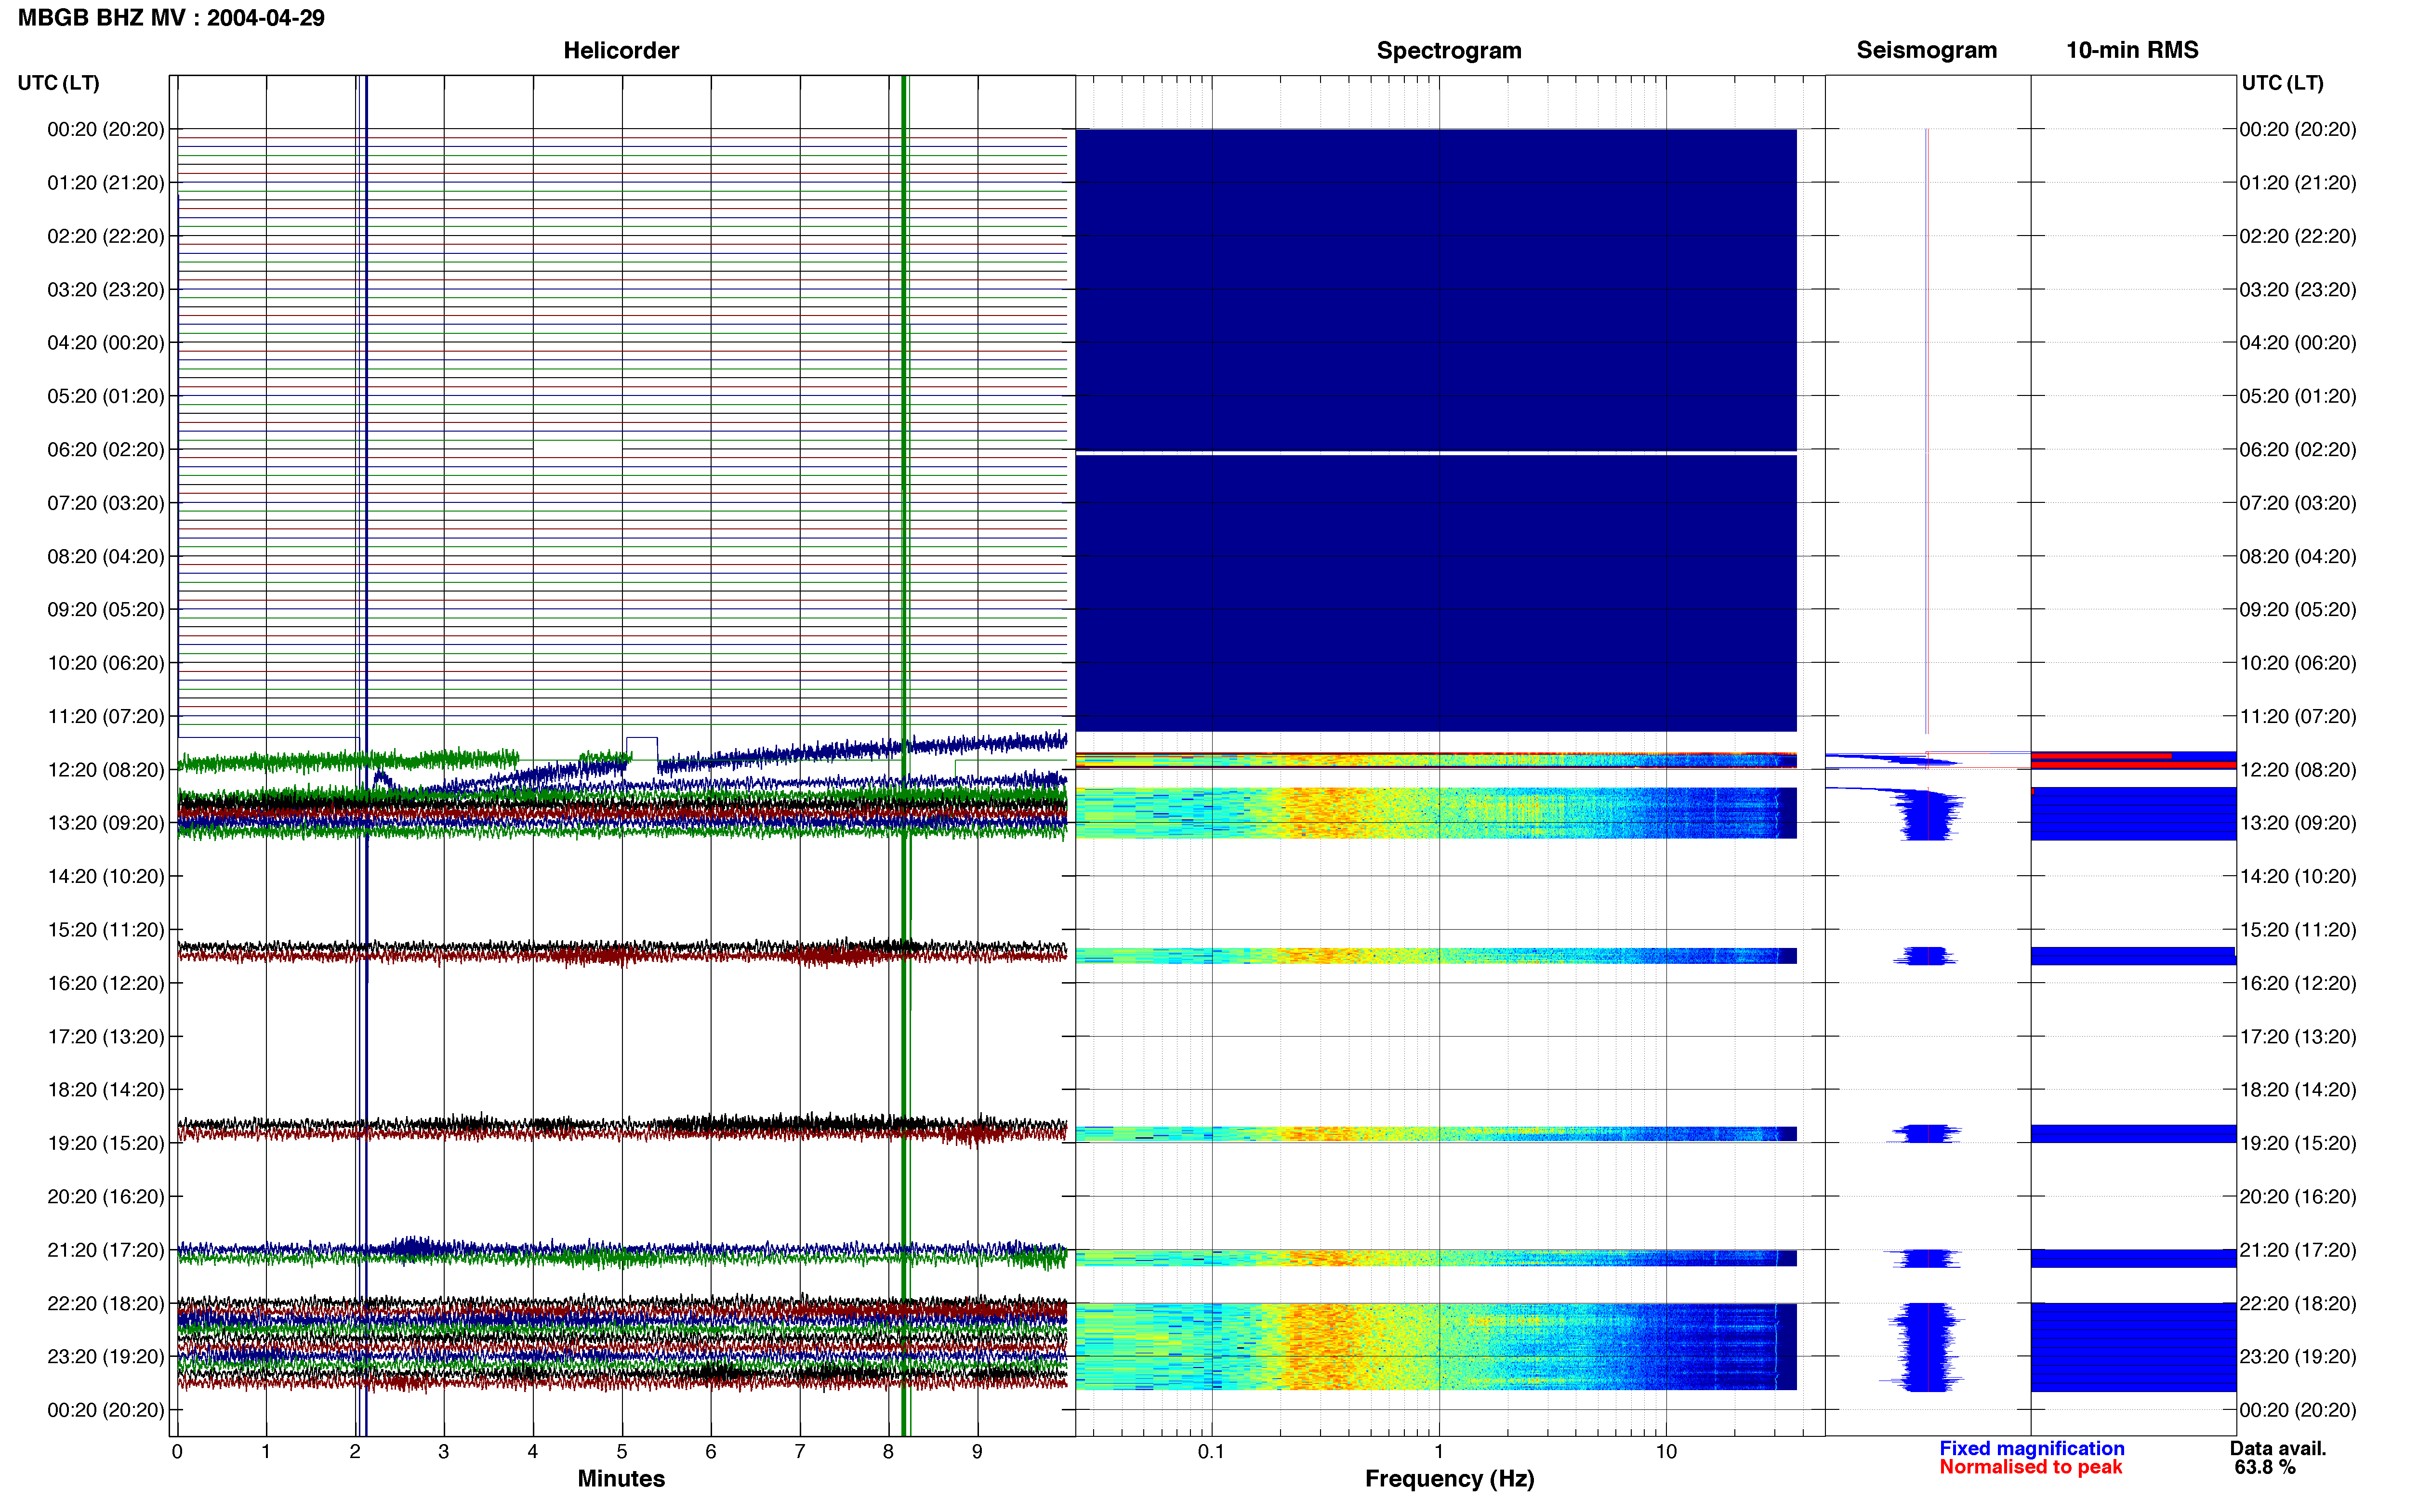Click left time label 10:20 (06:20)
The height and width of the screenshot is (1512, 2418).
106,663
